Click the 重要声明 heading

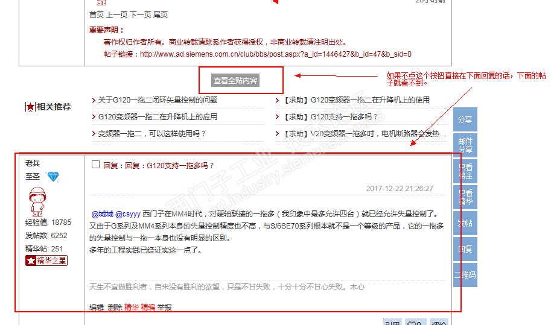(106, 30)
